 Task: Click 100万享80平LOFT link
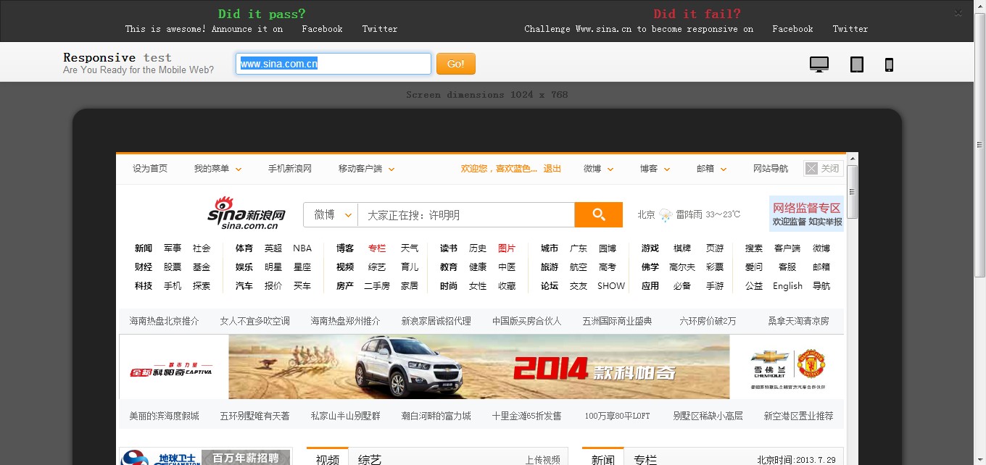[x=617, y=416]
